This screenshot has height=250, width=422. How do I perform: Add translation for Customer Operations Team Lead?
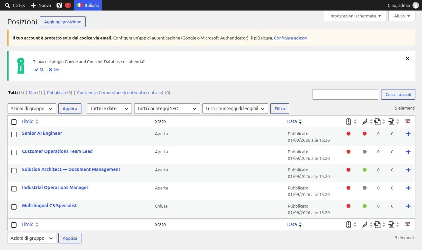coord(408,152)
